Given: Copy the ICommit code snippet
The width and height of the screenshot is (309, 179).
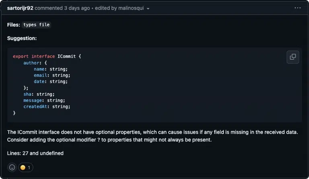Looking at the screenshot, I should pos(293,57).
